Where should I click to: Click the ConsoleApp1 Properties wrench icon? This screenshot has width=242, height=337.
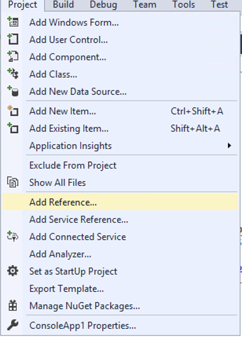click(13, 325)
